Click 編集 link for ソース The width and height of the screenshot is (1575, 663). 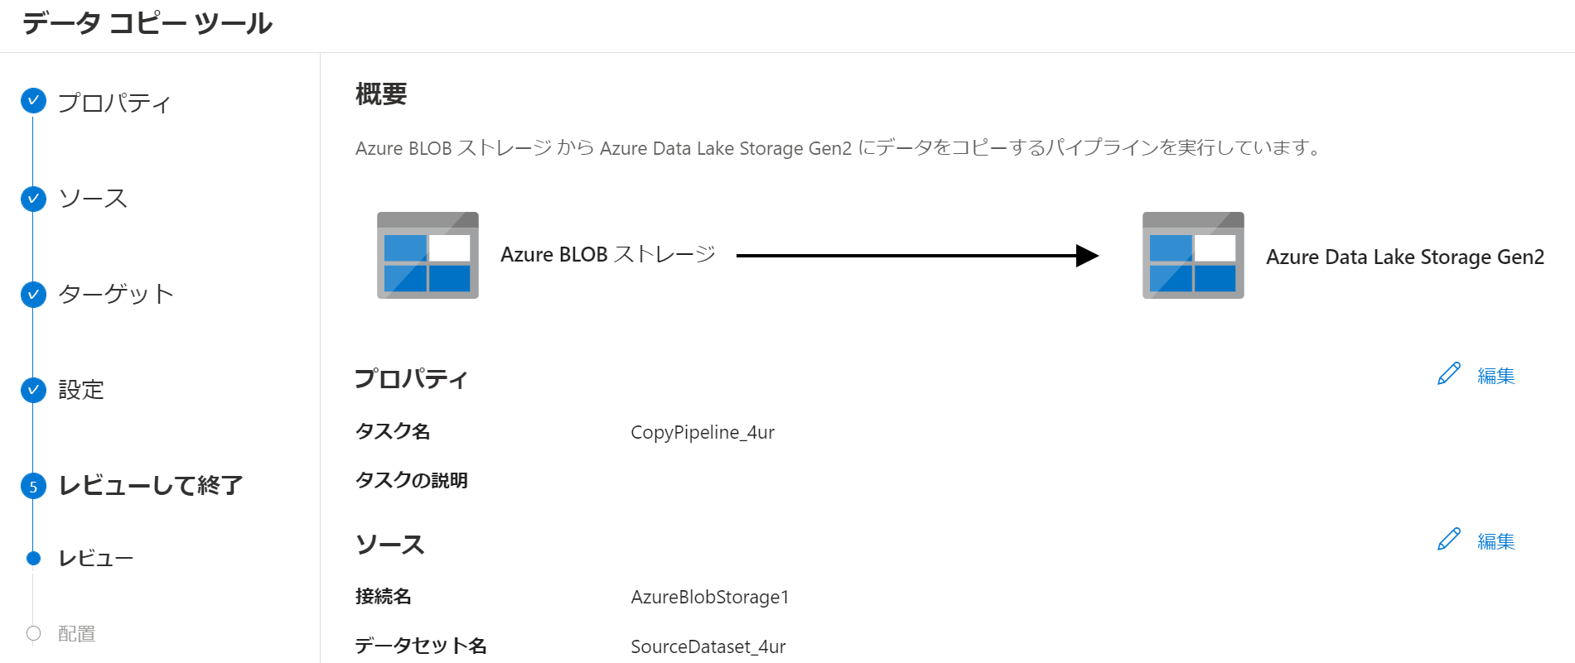[1496, 541]
